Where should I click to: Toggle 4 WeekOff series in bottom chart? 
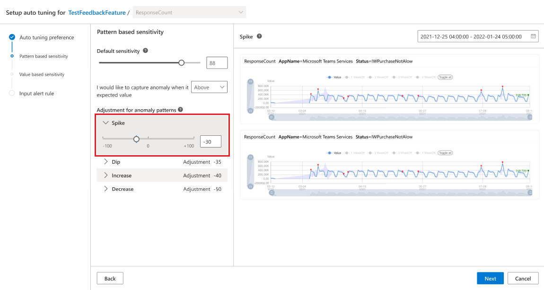point(425,153)
